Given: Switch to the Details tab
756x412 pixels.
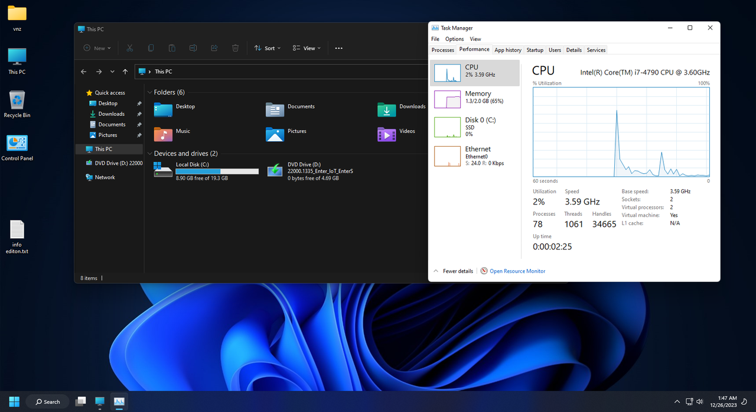Looking at the screenshot, I should coord(574,50).
